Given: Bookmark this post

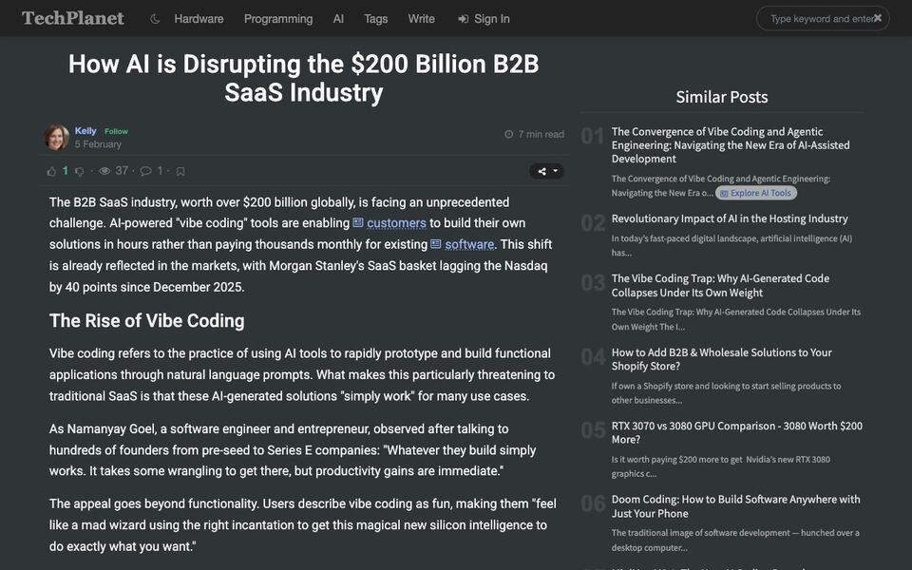Looking at the screenshot, I should point(180,171).
